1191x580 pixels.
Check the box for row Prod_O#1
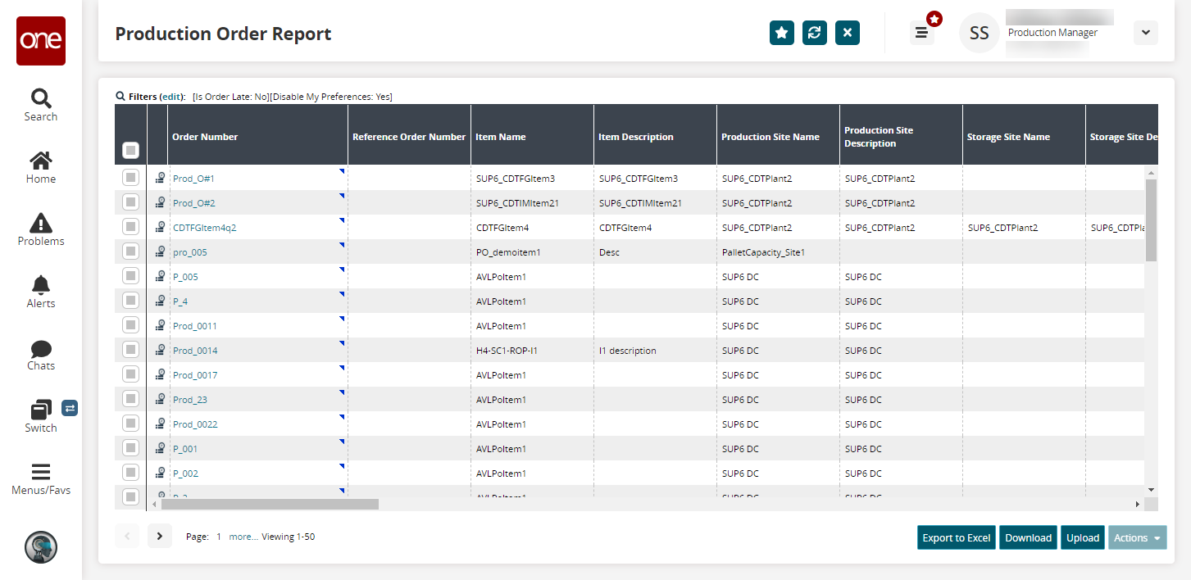(130, 177)
